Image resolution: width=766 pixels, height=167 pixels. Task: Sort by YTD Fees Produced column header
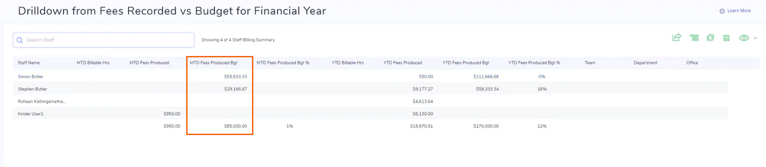(x=403, y=63)
